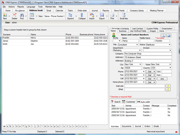Image resolution: width=180 pixels, height=135 pixels.
Task: Select the Documents tab at bottom
Action: [127, 126]
